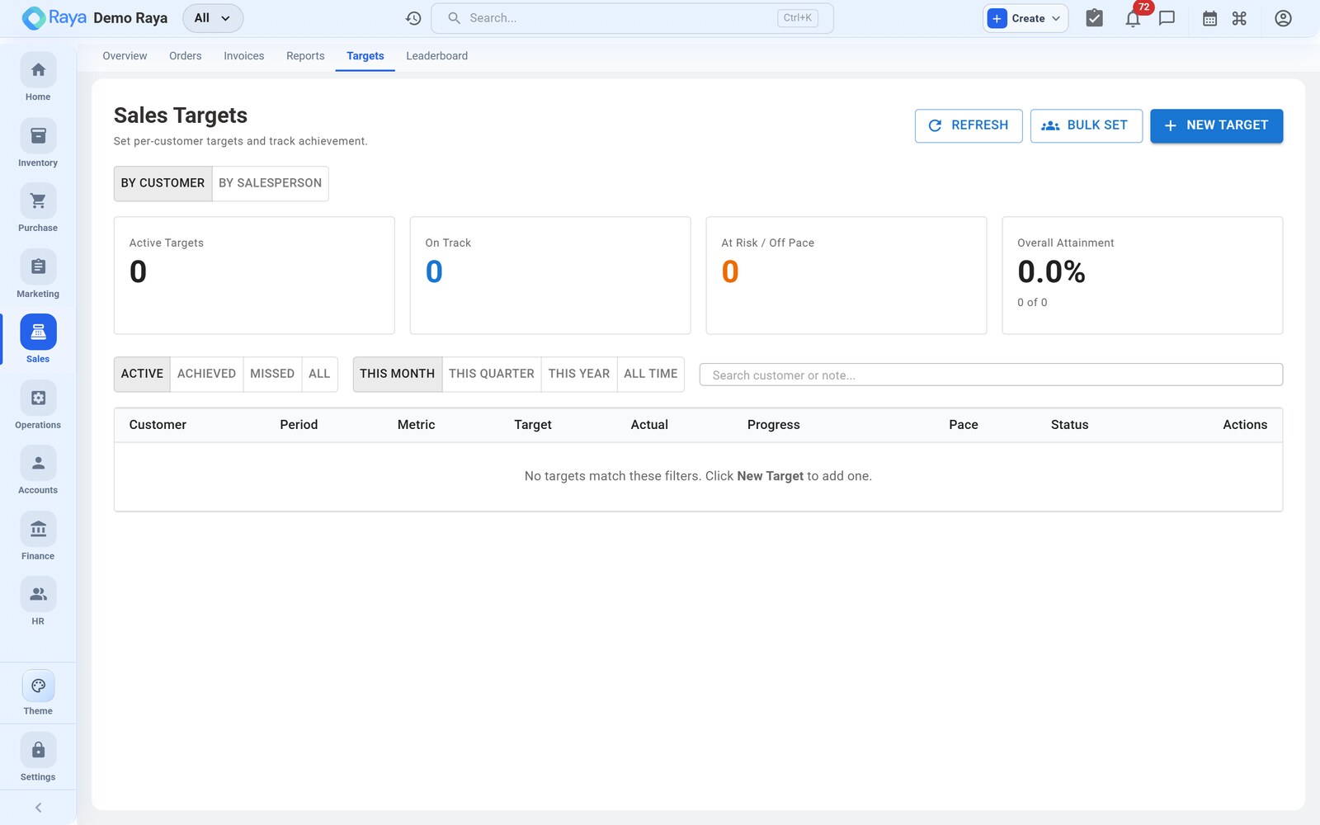Focus the global Search field
Screen dimensions: 1320x825
tap(632, 18)
